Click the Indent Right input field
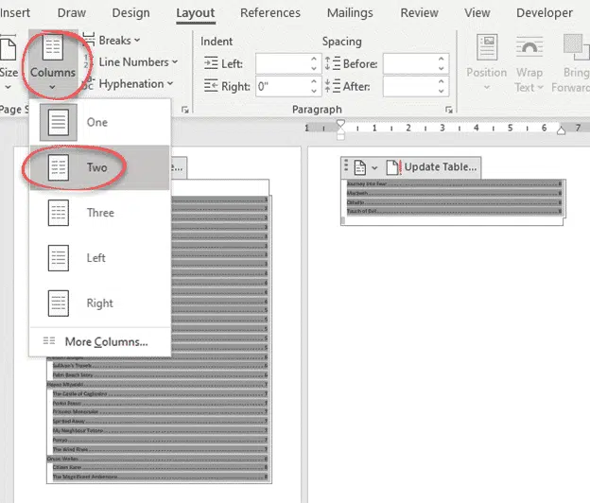The image size is (590, 503). pos(283,87)
